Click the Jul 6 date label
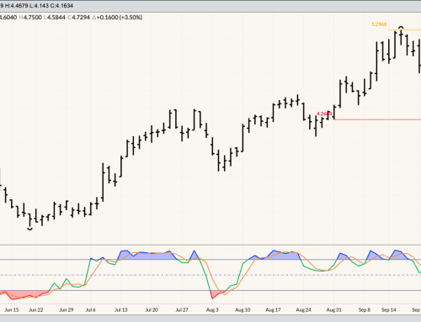Image resolution: width=421 pixels, height=322 pixels. 91,309
